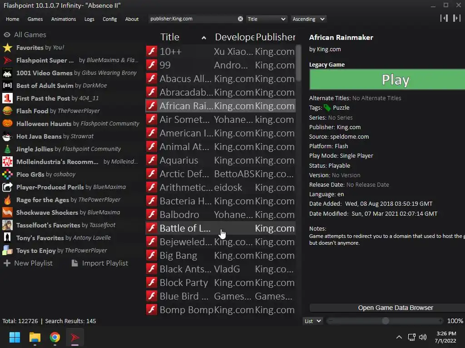Click Open Game Data Browser button

(387, 308)
